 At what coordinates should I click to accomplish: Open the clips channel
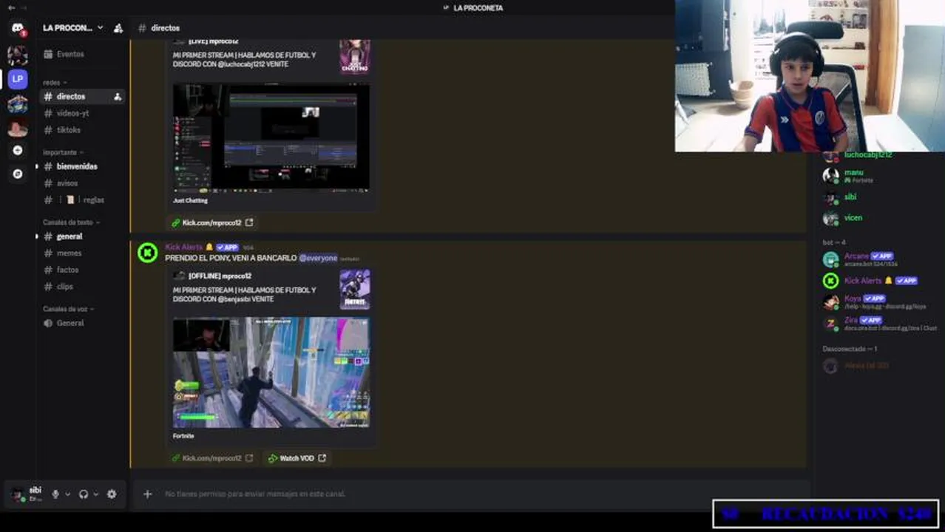click(x=81, y=287)
